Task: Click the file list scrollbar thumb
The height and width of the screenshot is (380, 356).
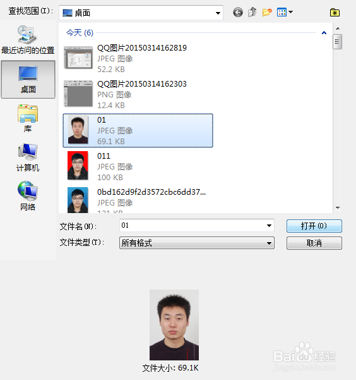Action: pyautogui.click(x=337, y=42)
